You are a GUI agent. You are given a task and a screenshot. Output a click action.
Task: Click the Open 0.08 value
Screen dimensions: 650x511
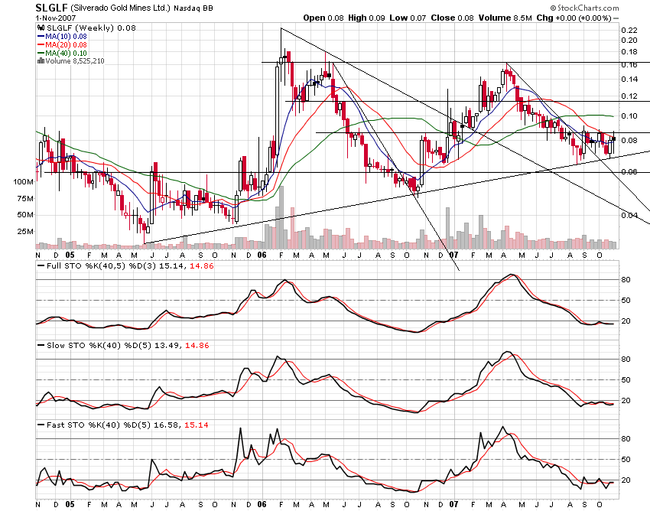(x=323, y=18)
